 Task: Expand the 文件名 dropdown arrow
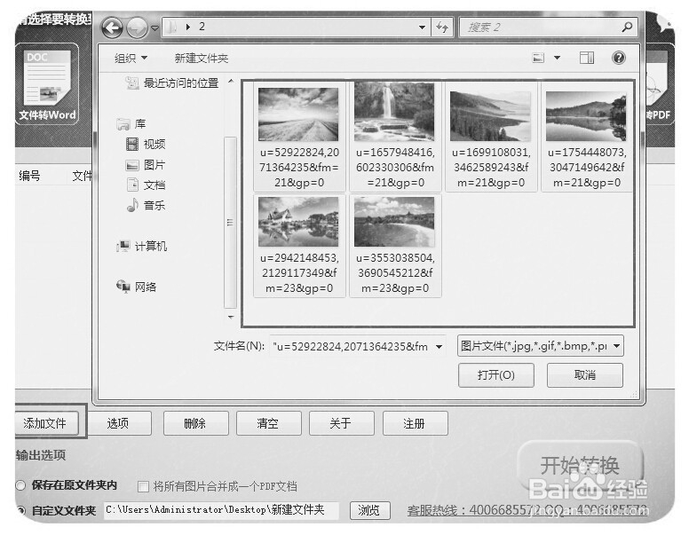(439, 347)
